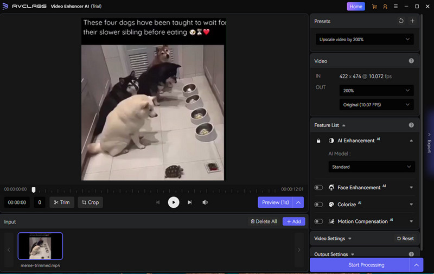Skip to the next frame
Viewport: 434px width, 274px height.
(189, 202)
